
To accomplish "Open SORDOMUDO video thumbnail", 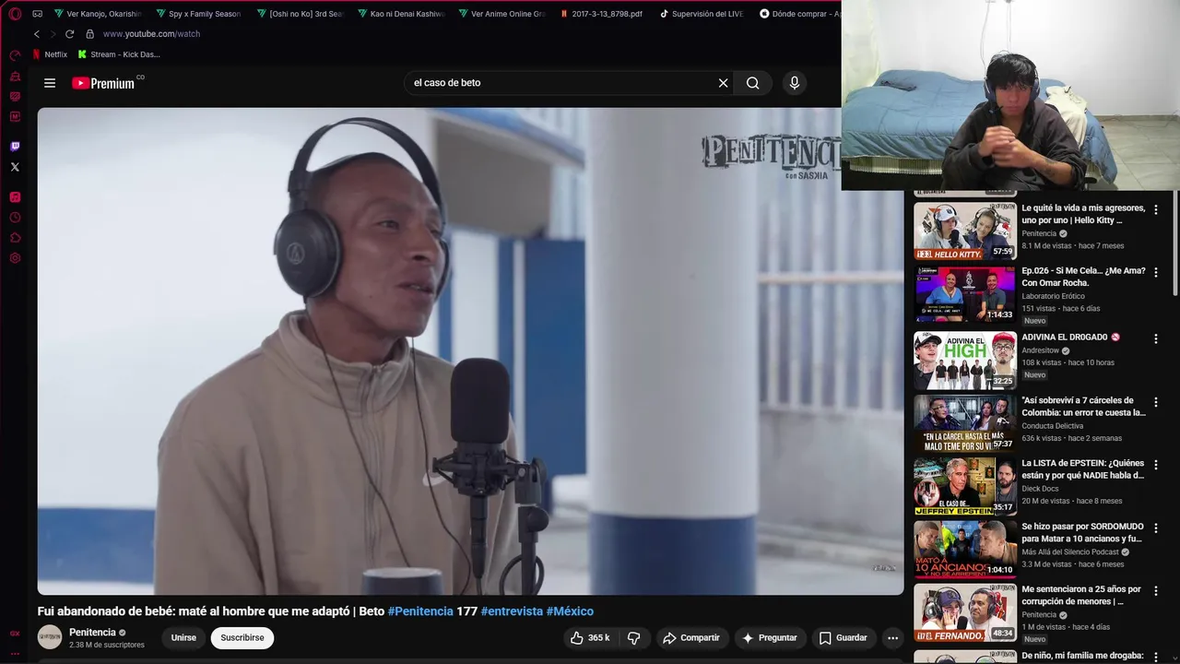I will click(x=965, y=550).
